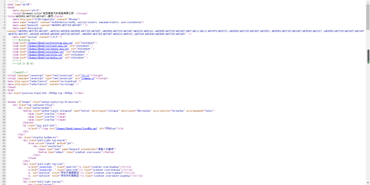Click the X-UA-Compatible meta line

46,19
